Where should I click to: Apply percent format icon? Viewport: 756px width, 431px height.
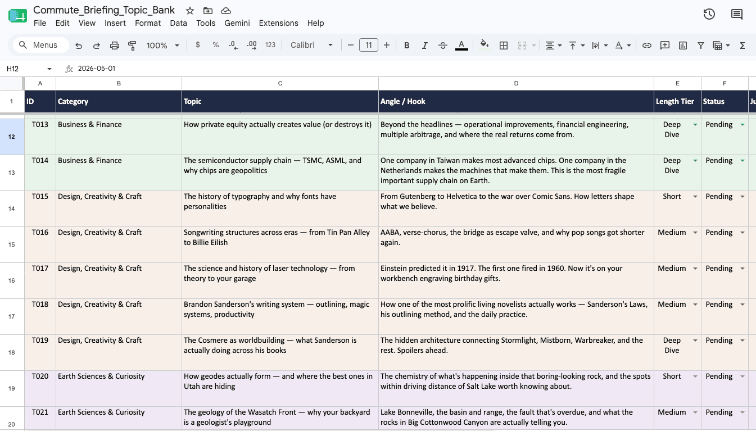click(216, 45)
